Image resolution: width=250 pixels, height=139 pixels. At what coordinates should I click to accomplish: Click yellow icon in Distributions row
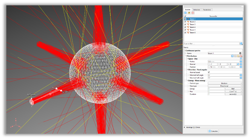point(238,56)
